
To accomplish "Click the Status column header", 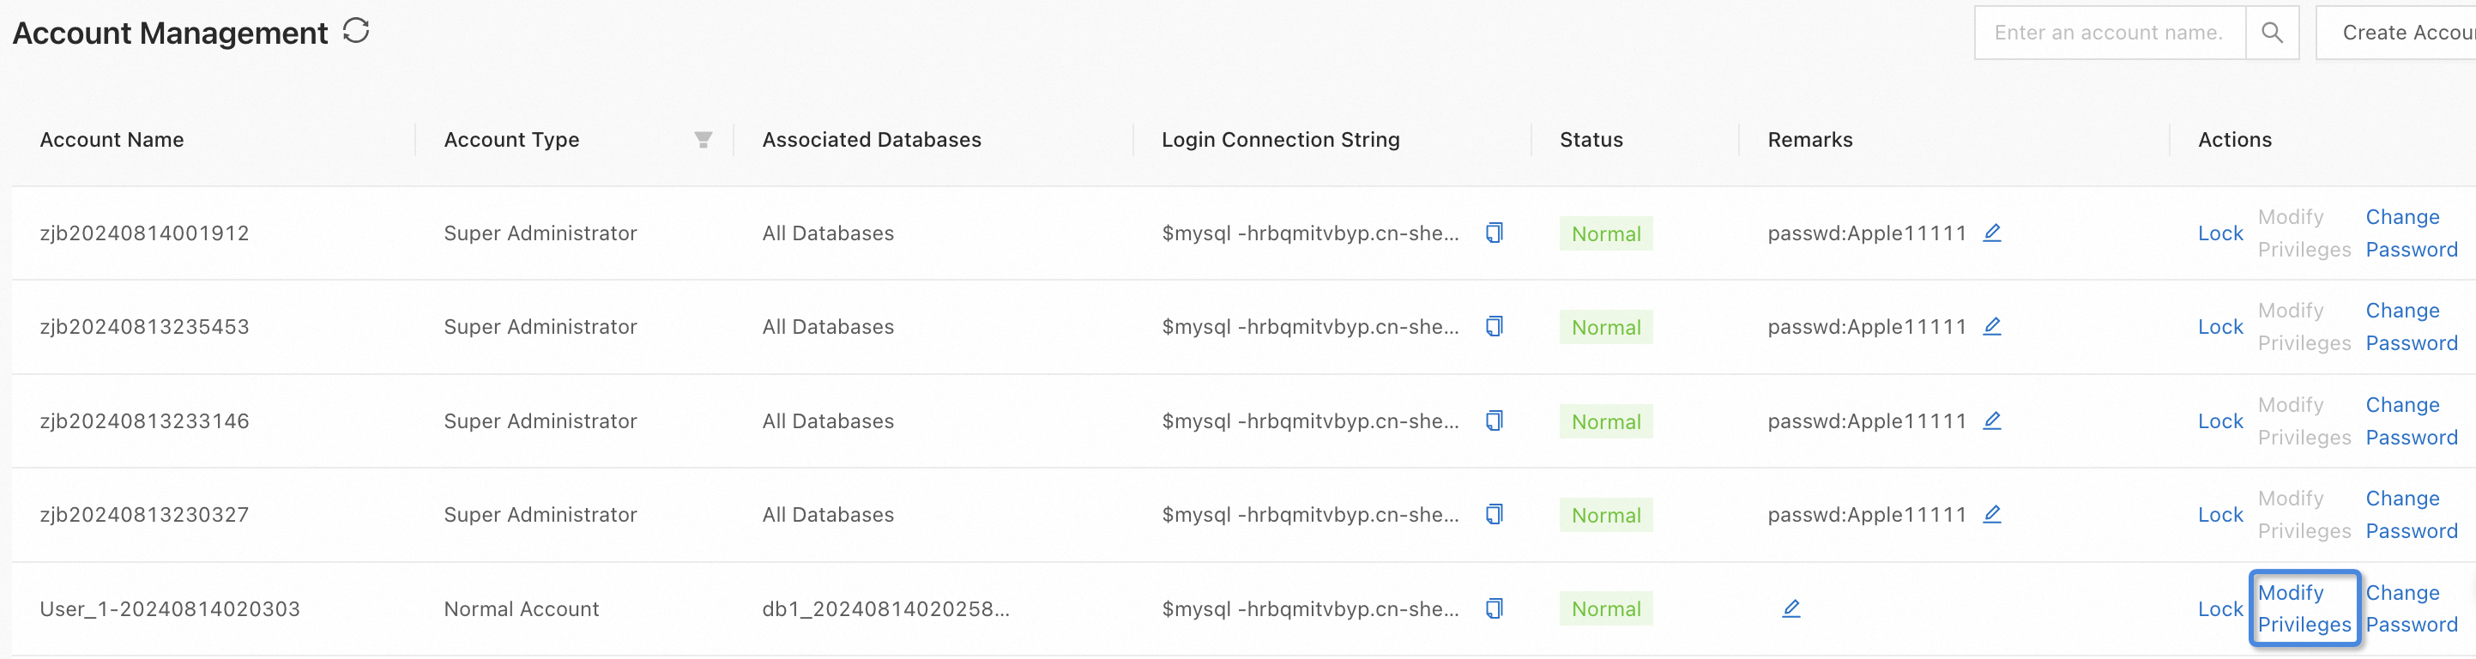I will pos(1591,140).
